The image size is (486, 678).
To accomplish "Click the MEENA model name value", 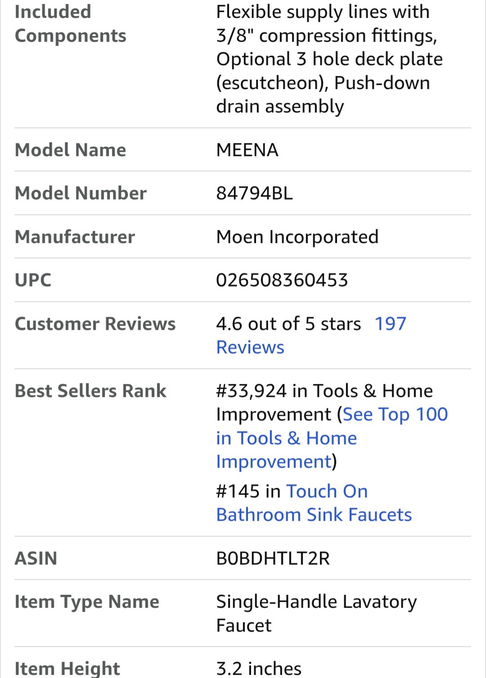I will click(247, 150).
